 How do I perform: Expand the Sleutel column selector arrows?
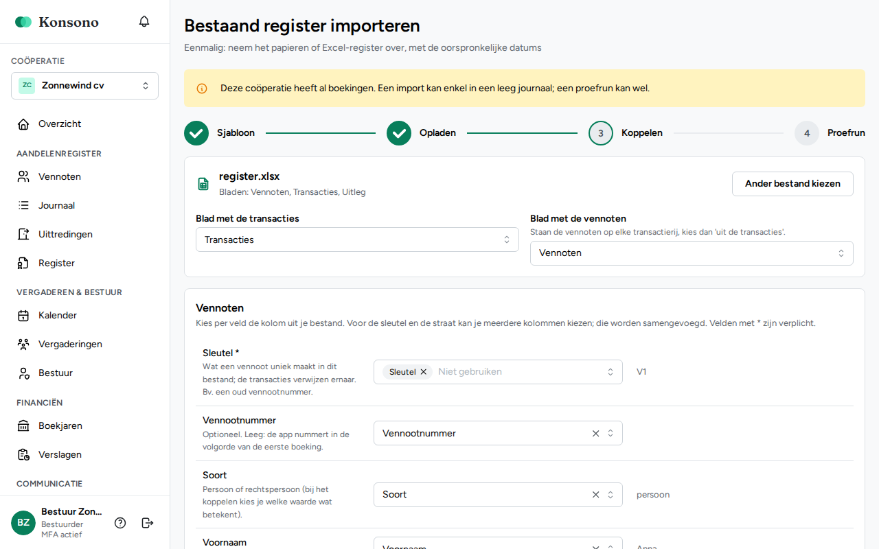[x=610, y=372]
